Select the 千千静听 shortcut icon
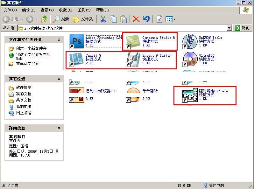 click(x=133, y=95)
